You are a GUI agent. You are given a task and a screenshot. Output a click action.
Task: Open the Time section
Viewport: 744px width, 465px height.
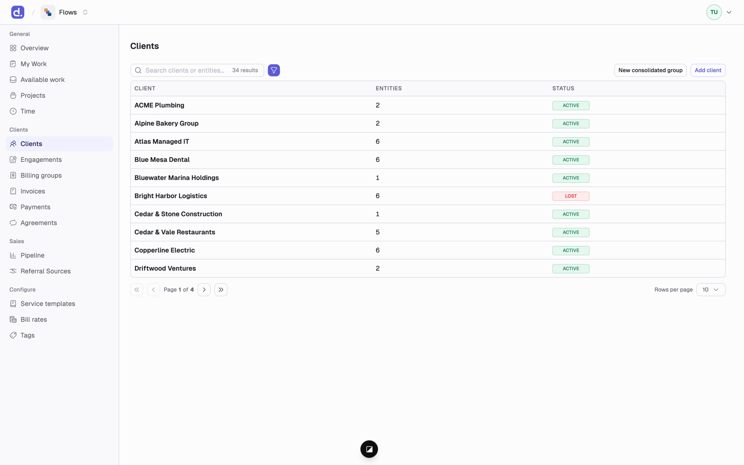pos(59,111)
